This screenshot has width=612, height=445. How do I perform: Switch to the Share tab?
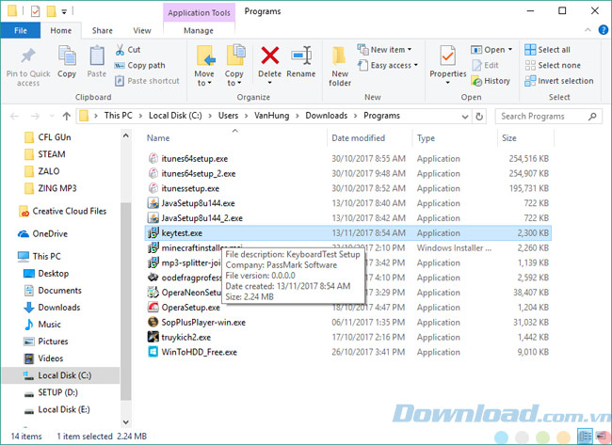click(x=103, y=30)
